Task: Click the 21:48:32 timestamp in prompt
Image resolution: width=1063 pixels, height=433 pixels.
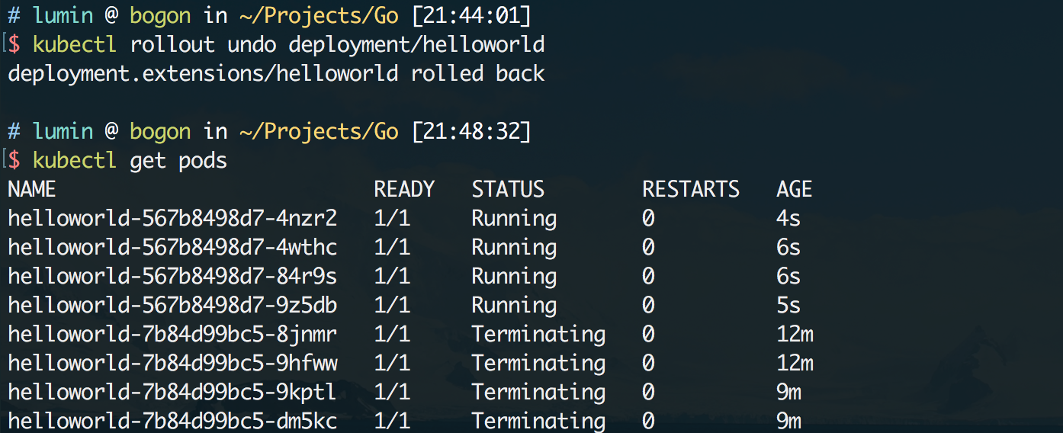Action: [x=471, y=131]
